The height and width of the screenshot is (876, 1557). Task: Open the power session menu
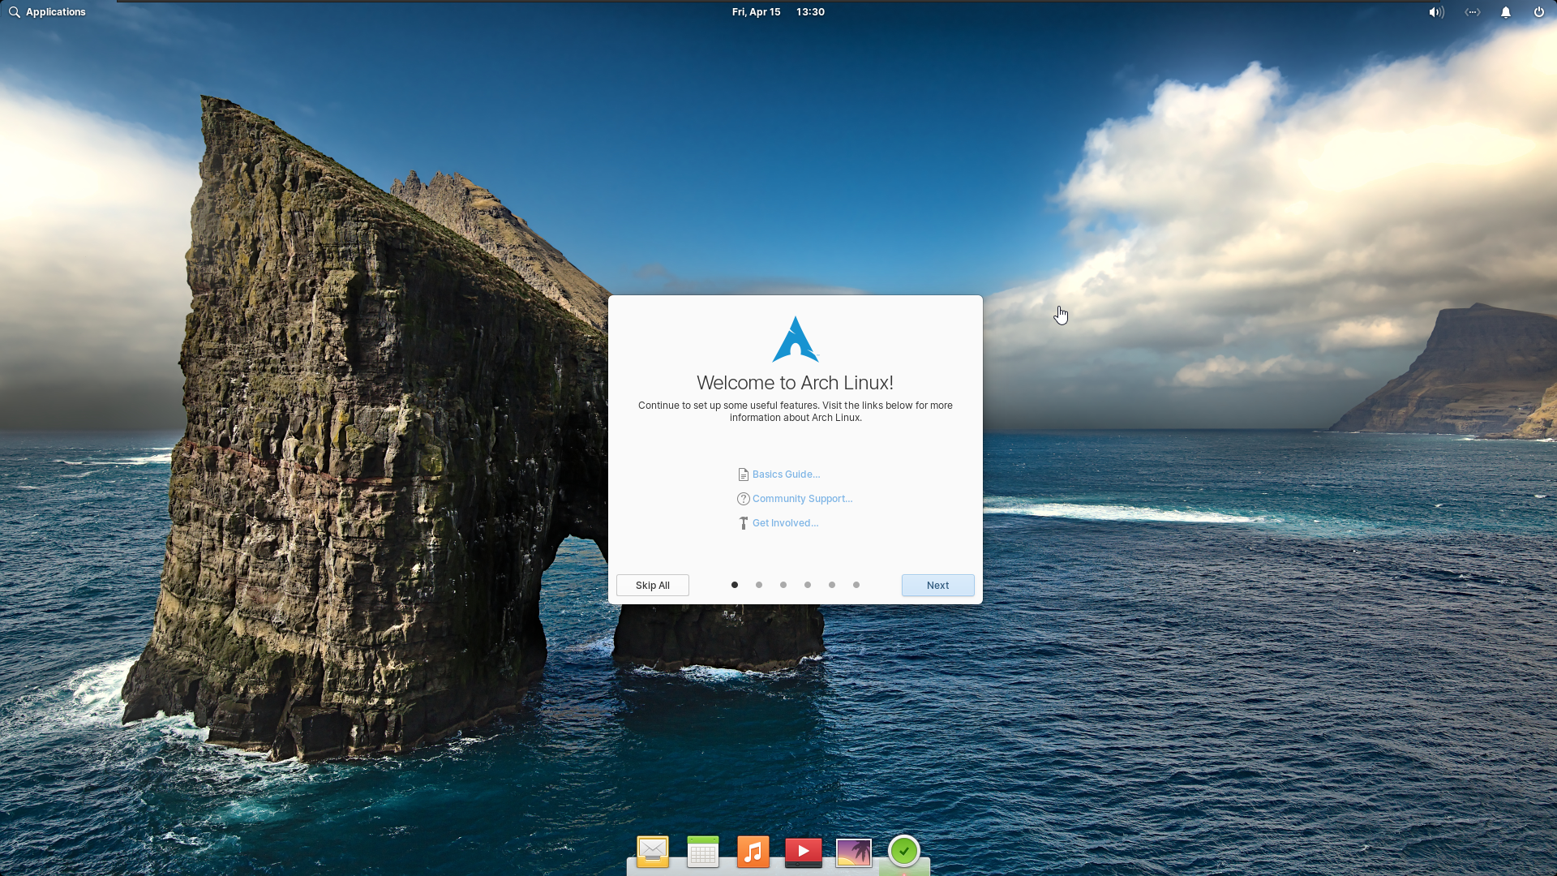(1539, 12)
